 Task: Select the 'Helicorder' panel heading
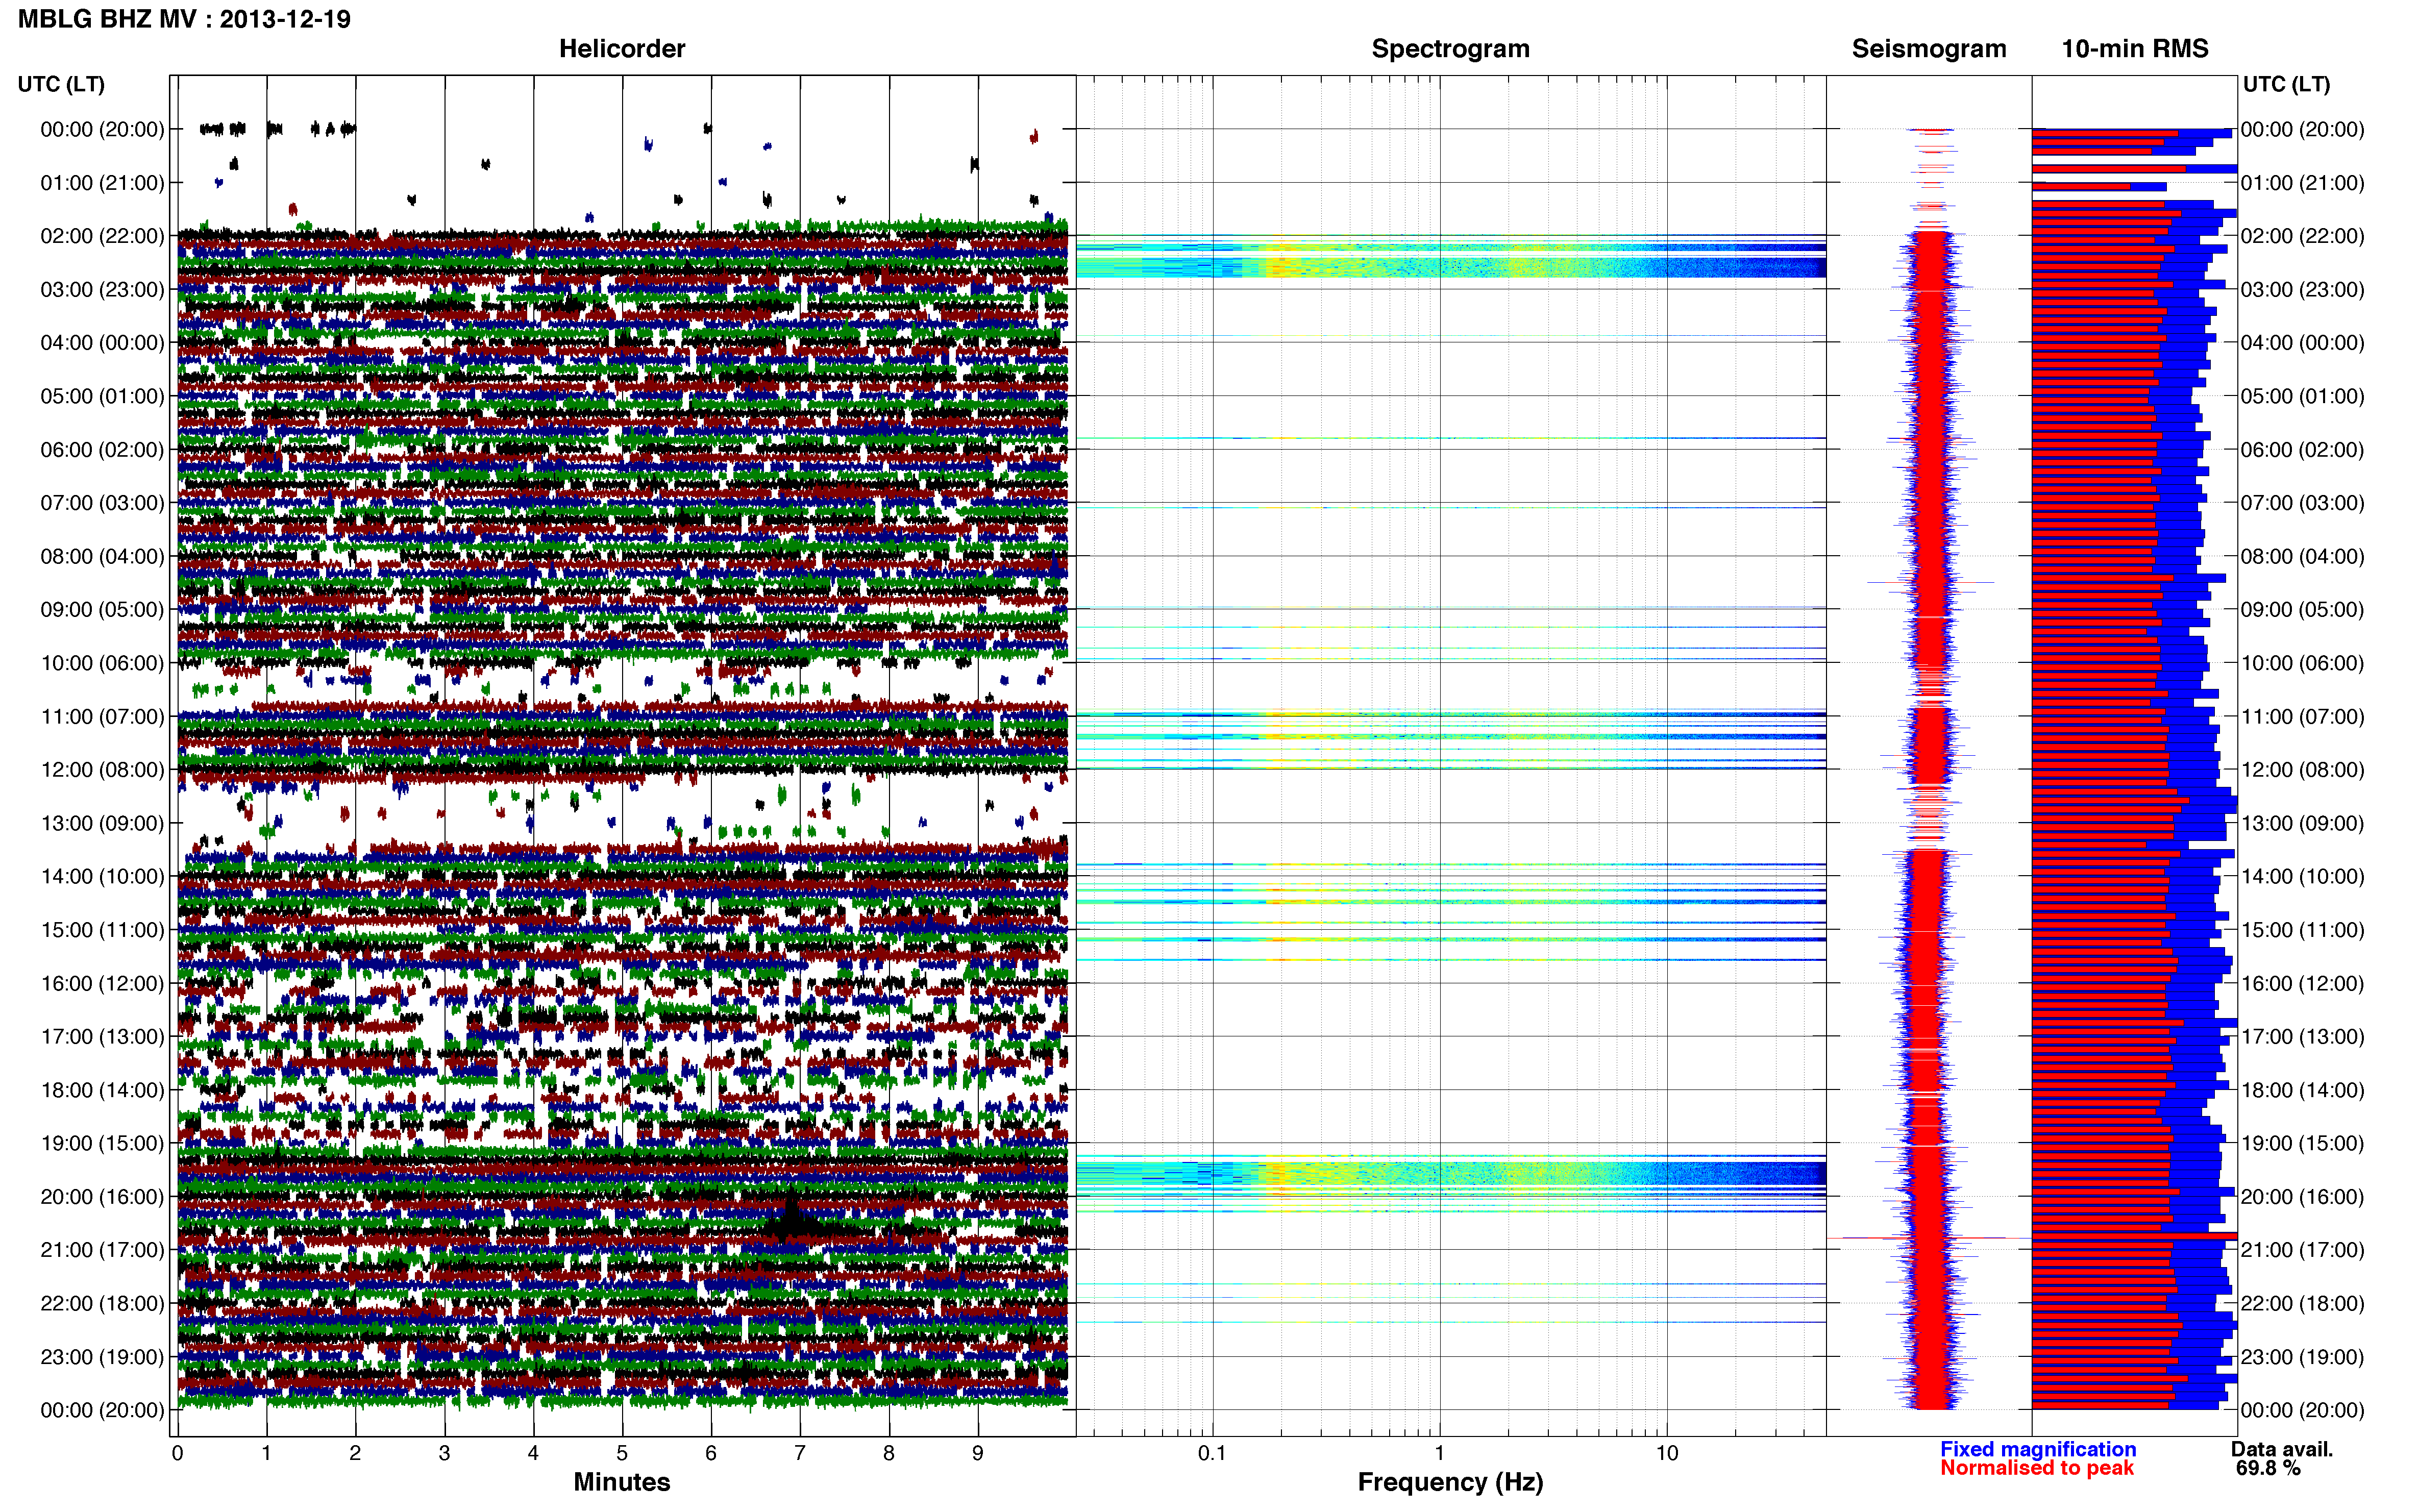pos(622,48)
